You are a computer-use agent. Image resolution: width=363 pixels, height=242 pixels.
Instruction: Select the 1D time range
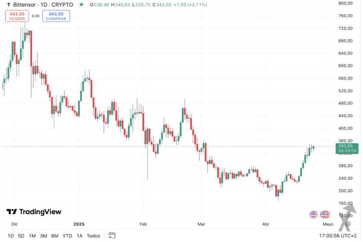(11, 236)
